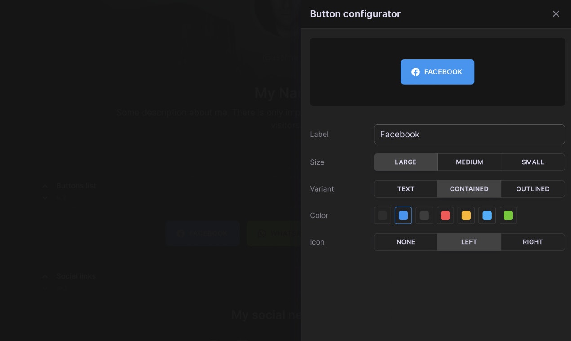Click the dimmed Facebook button in the background page

[x=202, y=233]
